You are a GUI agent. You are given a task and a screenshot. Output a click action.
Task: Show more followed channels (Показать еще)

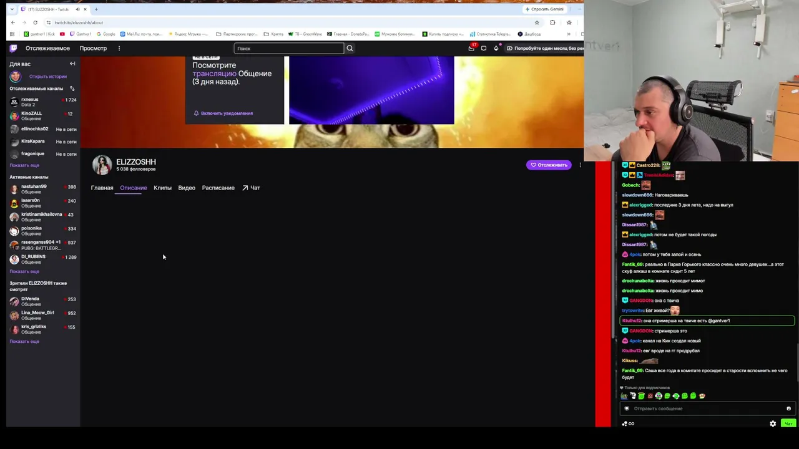24,165
